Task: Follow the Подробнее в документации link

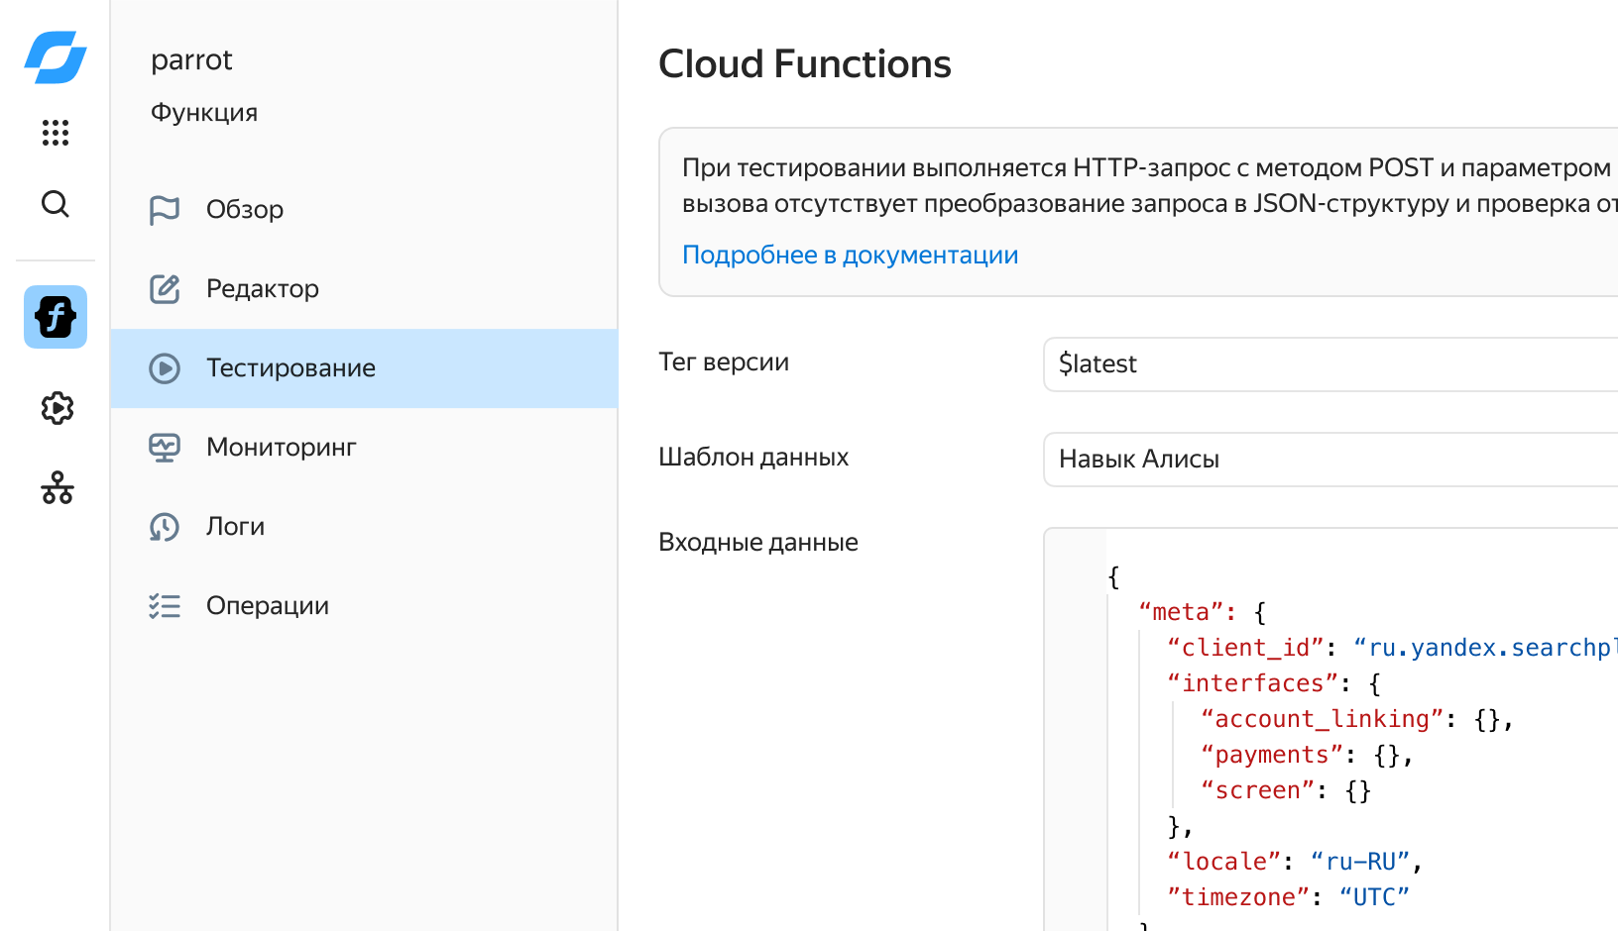Action: coord(850,256)
